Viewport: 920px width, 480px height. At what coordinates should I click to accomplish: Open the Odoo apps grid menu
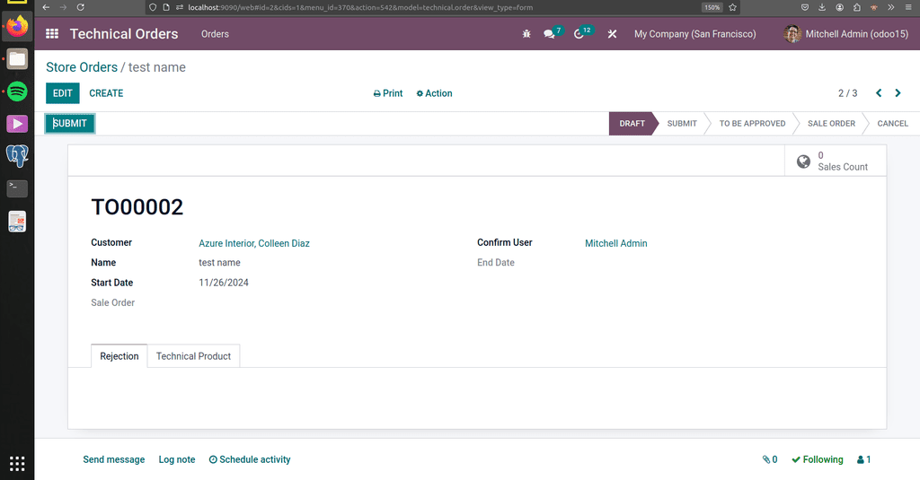tap(52, 34)
